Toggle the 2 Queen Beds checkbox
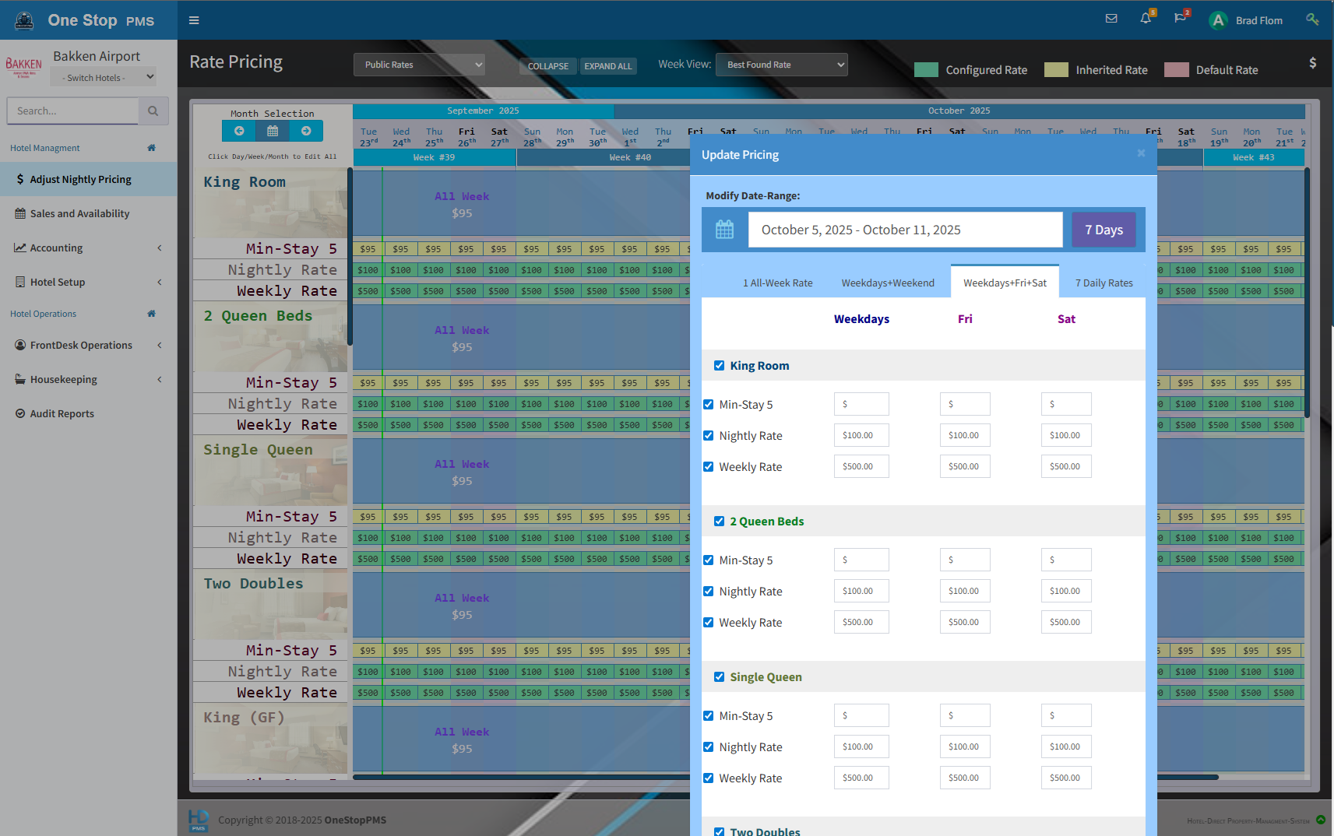Viewport: 1334px width, 836px height. tap(719, 522)
